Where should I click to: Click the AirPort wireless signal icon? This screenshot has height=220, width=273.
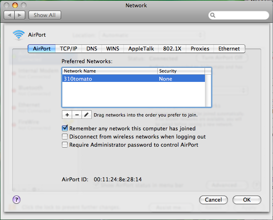(19, 35)
